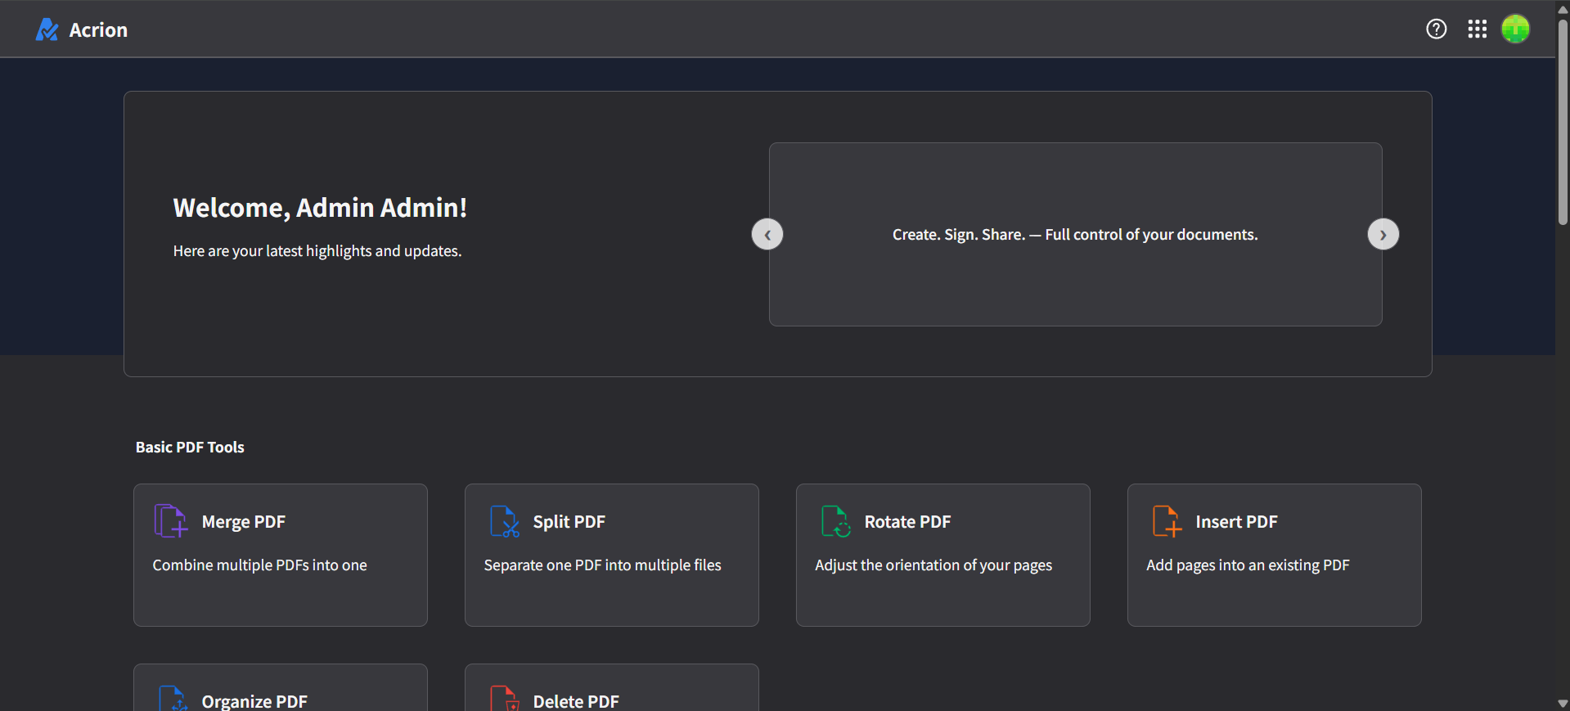Click the page vertical scrollbar thumb

tap(1563, 121)
